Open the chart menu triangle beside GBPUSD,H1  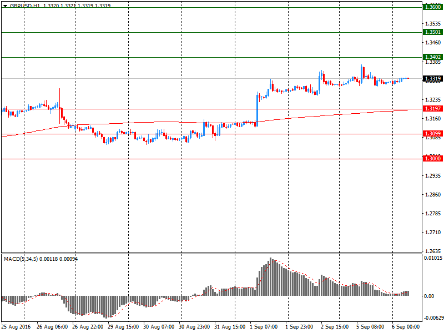click(x=5, y=6)
